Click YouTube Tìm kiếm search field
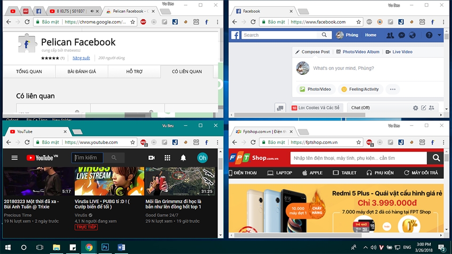Image resolution: width=452 pixels, height=254 pixels. [x=88, y=158]
